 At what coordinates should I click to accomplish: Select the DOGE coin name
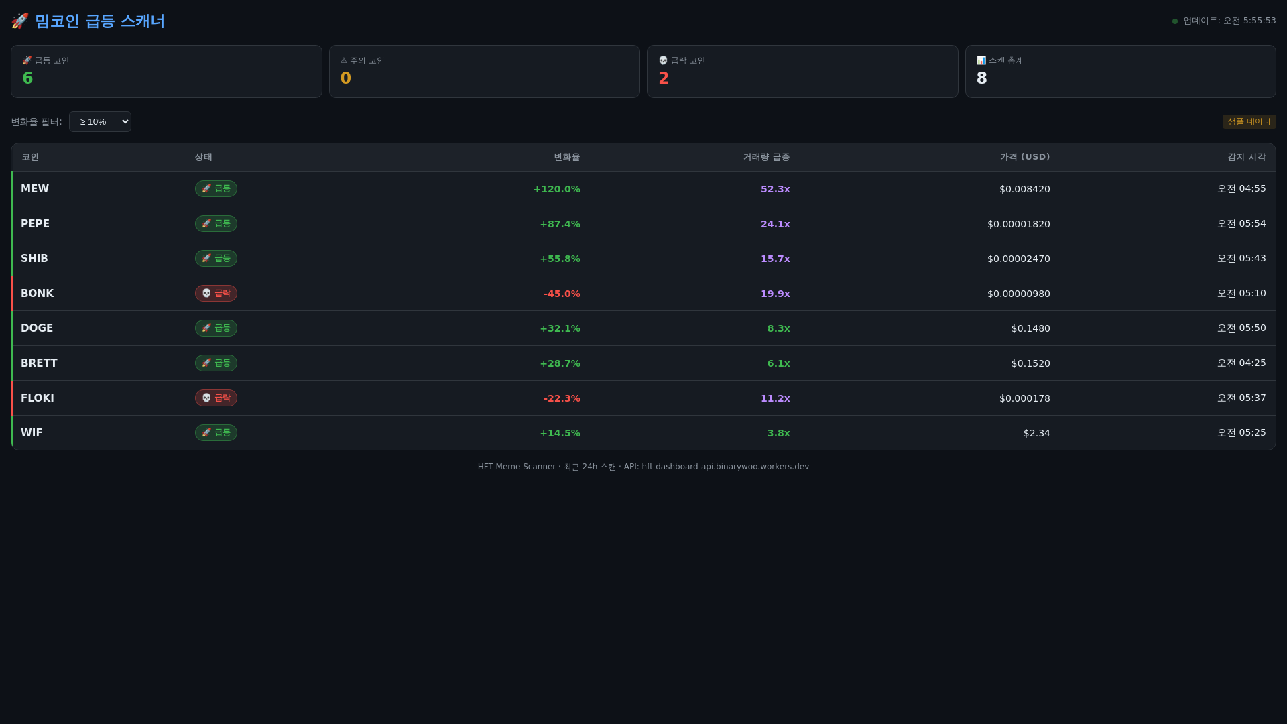coord(37,328)
